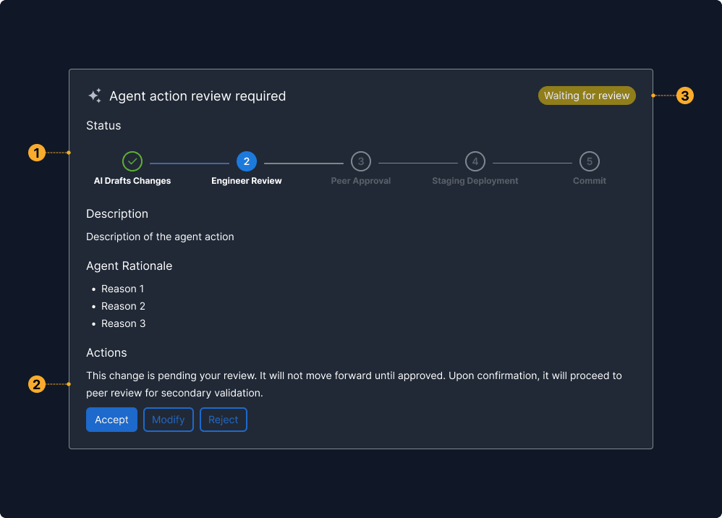Click the Description of the agent action text
Screen dimensions: 722x518
point(160,237)
